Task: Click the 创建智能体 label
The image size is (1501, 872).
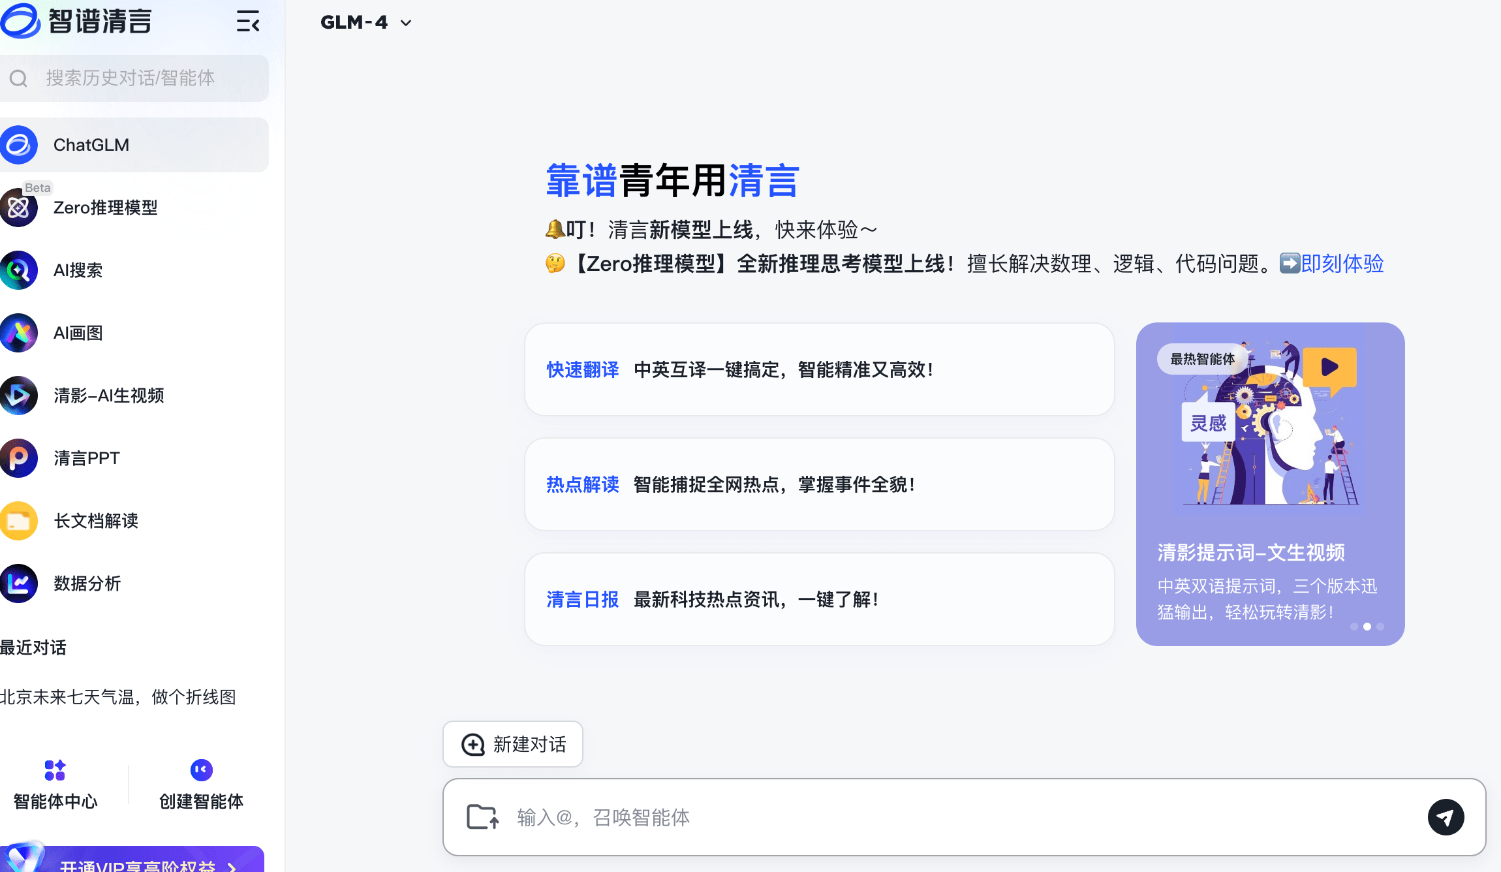Action: [202, 802]
